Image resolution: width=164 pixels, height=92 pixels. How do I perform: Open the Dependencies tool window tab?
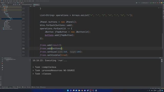point(43,87)
